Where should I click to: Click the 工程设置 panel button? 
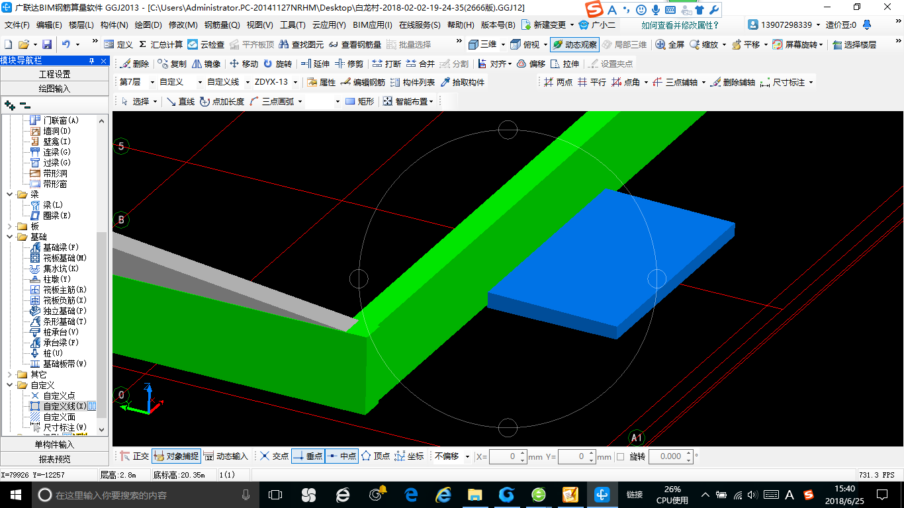(54, 74)
